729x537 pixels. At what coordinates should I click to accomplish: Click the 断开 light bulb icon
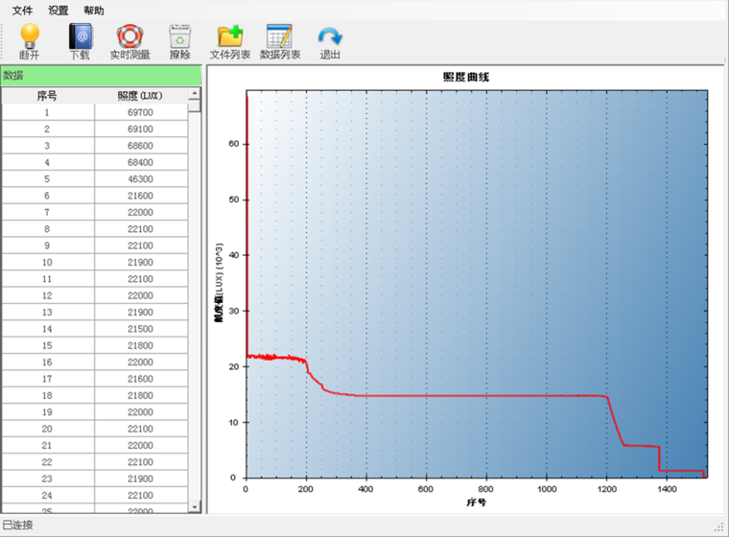click(x=30, y=36)
